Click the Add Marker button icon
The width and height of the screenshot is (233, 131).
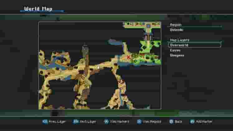click(192, 122)
